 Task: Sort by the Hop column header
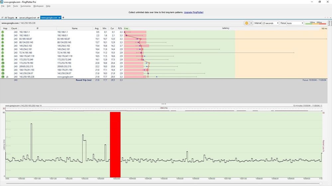pos(5,28)
